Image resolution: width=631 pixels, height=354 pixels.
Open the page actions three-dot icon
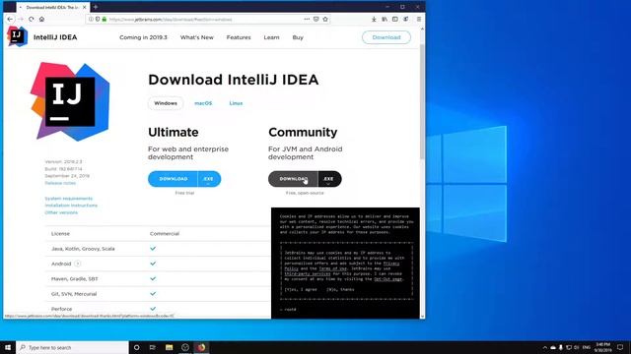tap(307, 19)
